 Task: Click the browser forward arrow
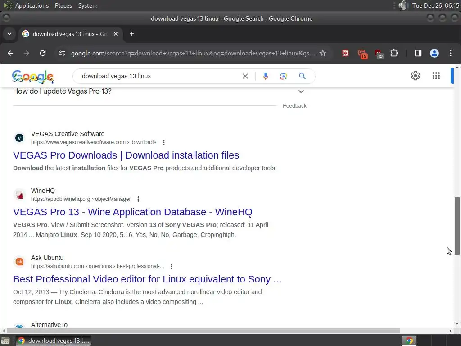coord(27,53)
